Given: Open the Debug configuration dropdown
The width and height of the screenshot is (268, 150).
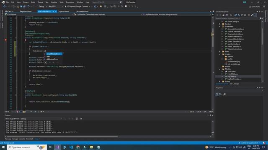Looking at the screenshot, I should pos(43,7).
